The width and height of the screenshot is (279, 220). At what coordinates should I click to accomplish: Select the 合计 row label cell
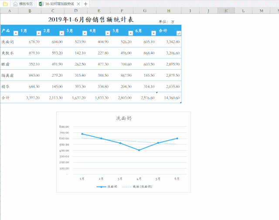pos(10,98)
